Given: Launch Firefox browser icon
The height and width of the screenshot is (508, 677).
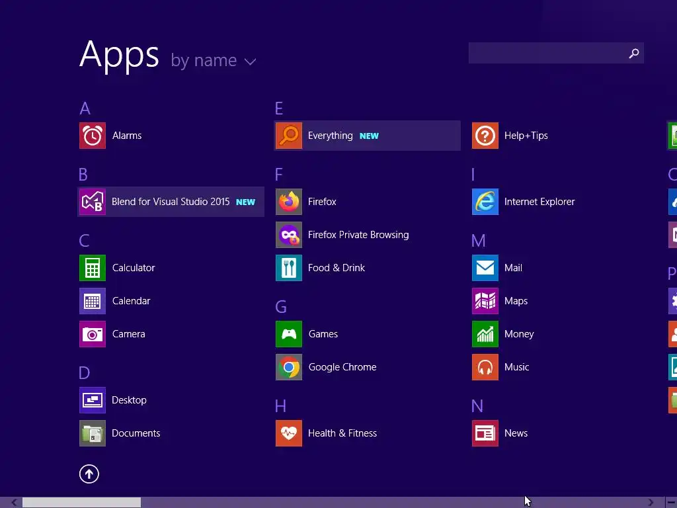Looking at the screenshot, I should pyautogui.click(x=289, y=202).
